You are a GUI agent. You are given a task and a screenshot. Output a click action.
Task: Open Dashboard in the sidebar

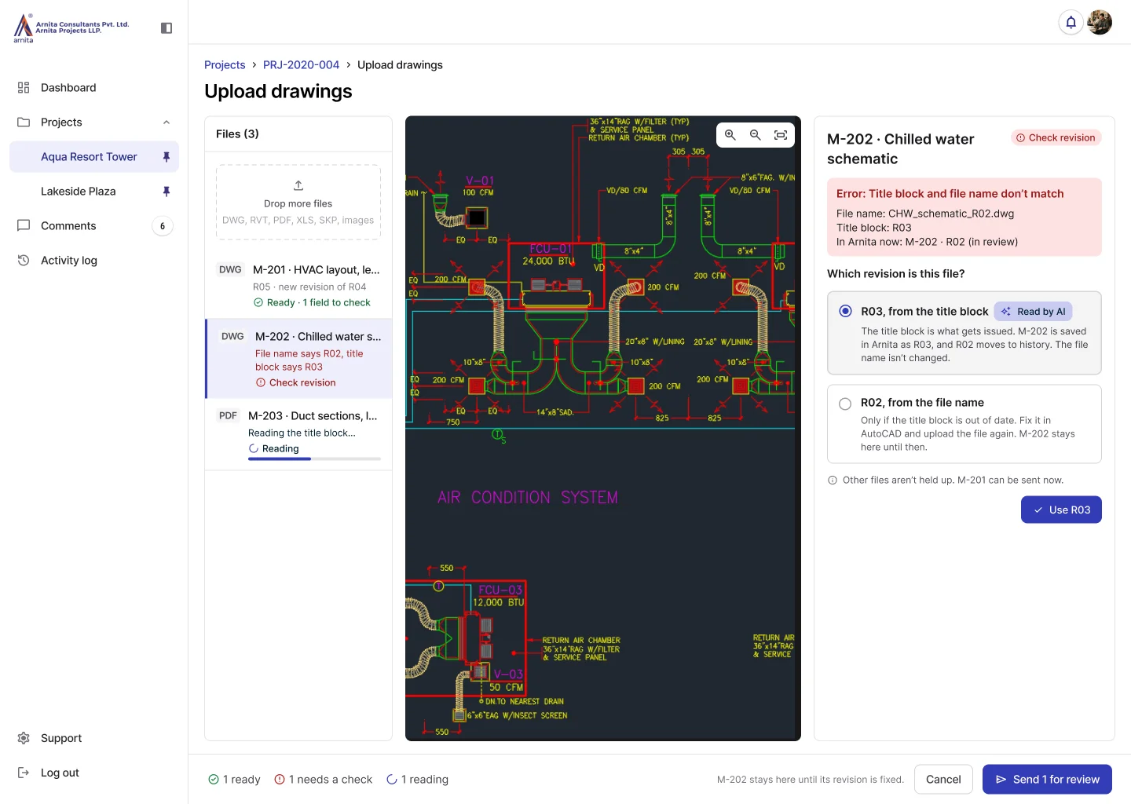tap(94, 88)
